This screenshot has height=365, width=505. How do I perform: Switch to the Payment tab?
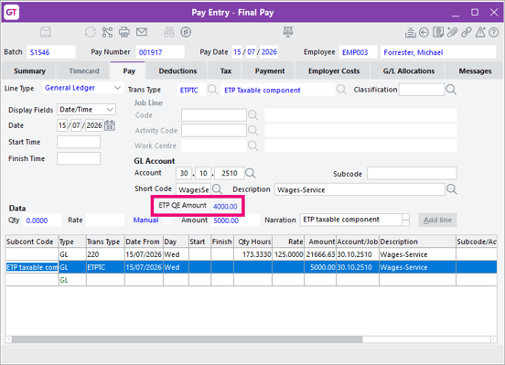(270, 70)
